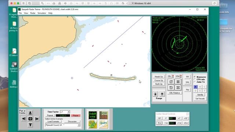Open the Radar View tile
235x132 pixels.
click(x=93, y=115)
